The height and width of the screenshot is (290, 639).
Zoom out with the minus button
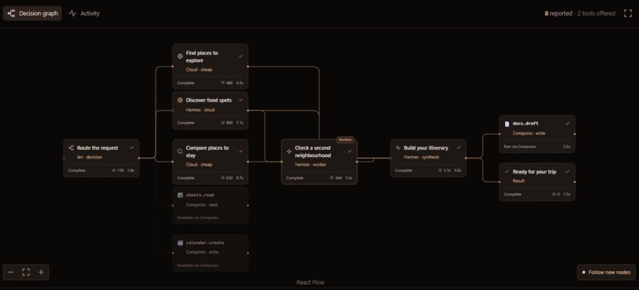coord(11,272)
